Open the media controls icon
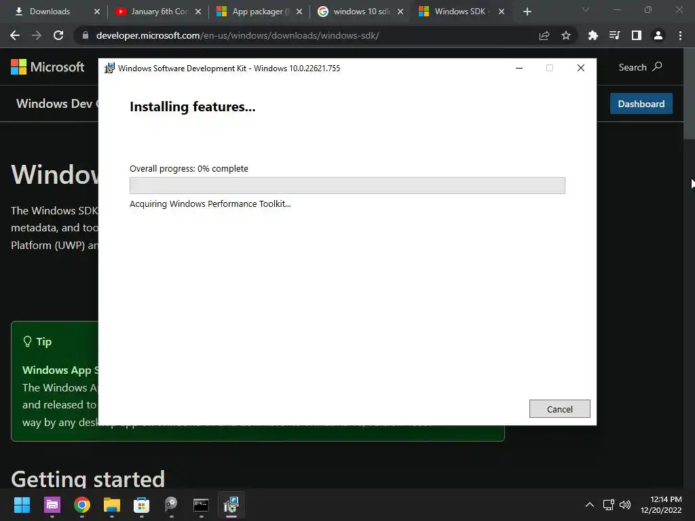This screenshot has width=695, height=521. [x=614, y=35]
